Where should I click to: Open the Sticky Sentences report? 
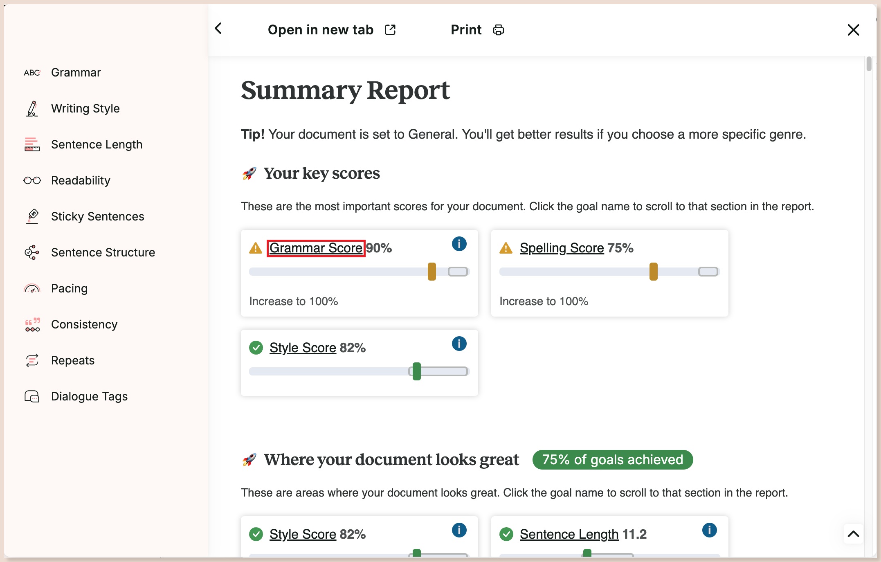97,217
